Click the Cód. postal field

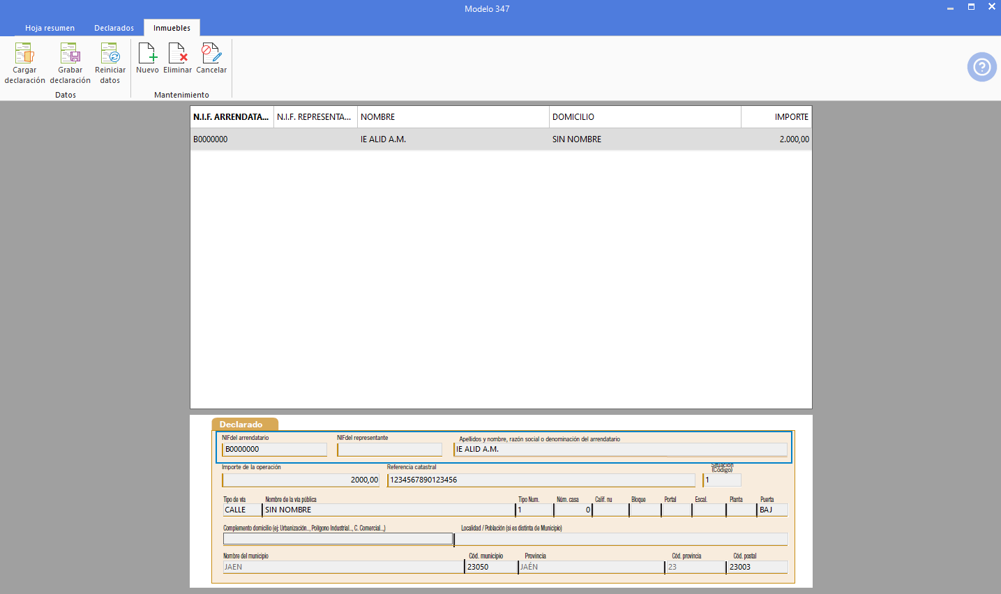758,568
